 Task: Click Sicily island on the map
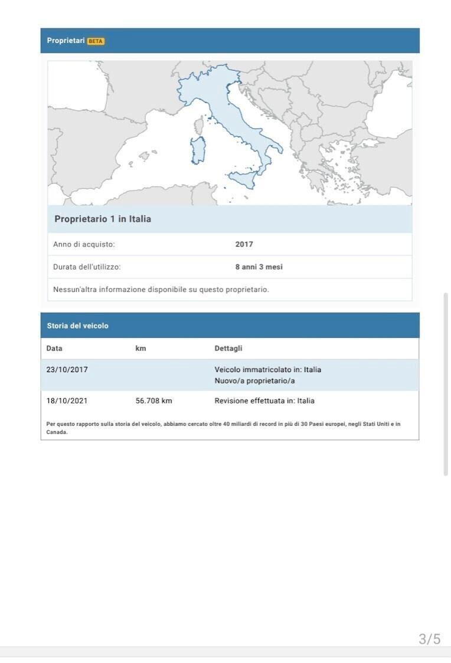click(243, 177)
